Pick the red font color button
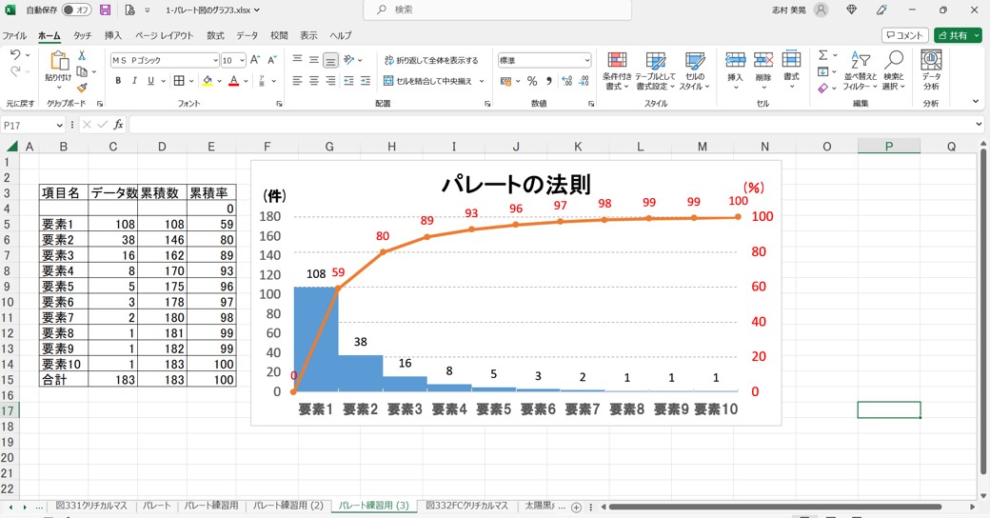The width and height of the screenshot is (990, 518). 233,81
